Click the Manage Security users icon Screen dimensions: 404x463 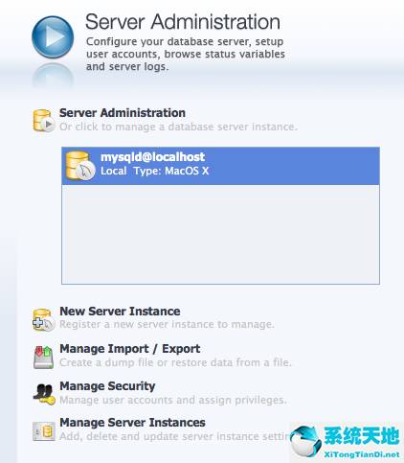click(x=44, y=394)
